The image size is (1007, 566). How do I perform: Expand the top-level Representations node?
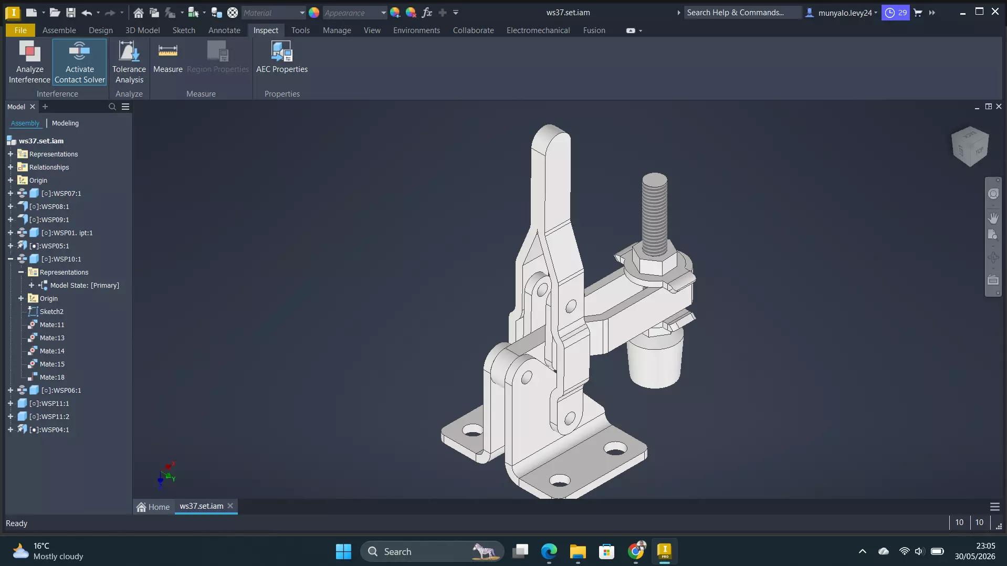point(11,154)
